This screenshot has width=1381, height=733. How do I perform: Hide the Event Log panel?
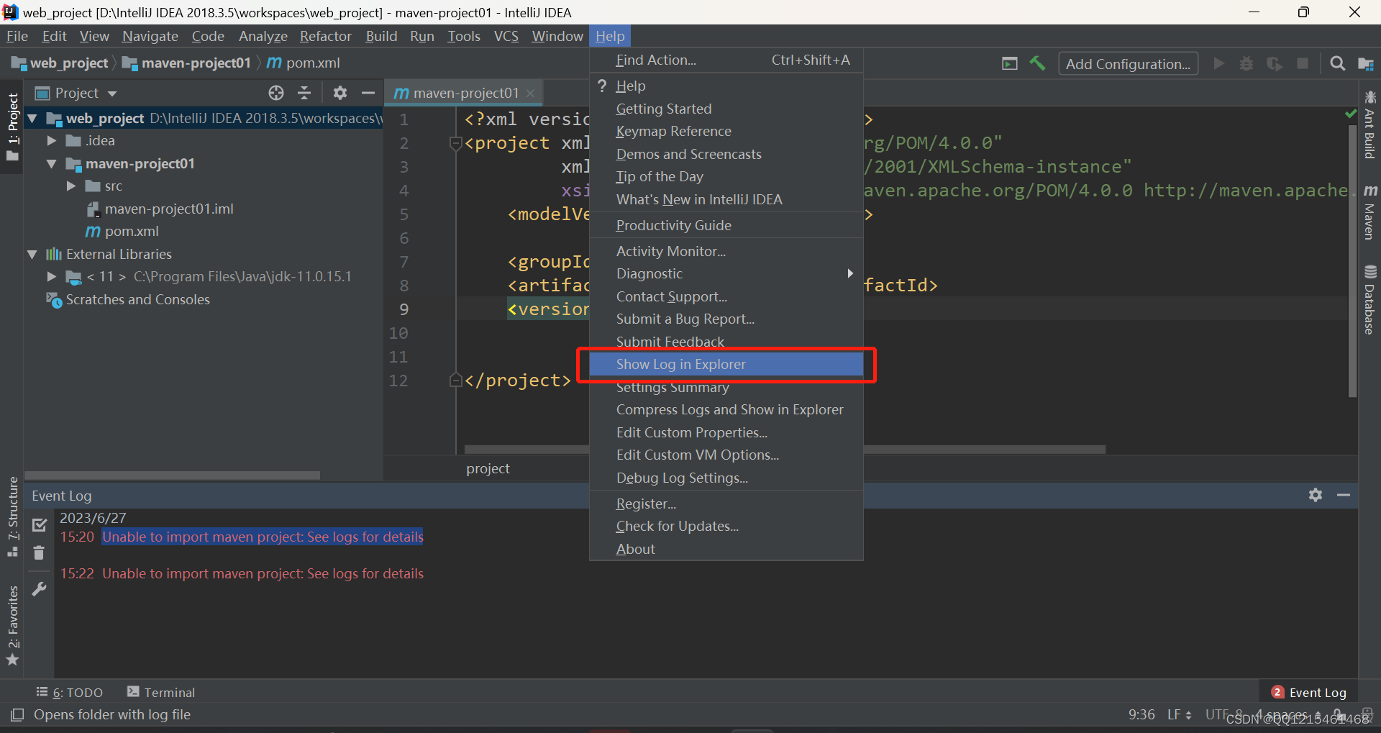pyautogui.click(x=1344, y=495)
